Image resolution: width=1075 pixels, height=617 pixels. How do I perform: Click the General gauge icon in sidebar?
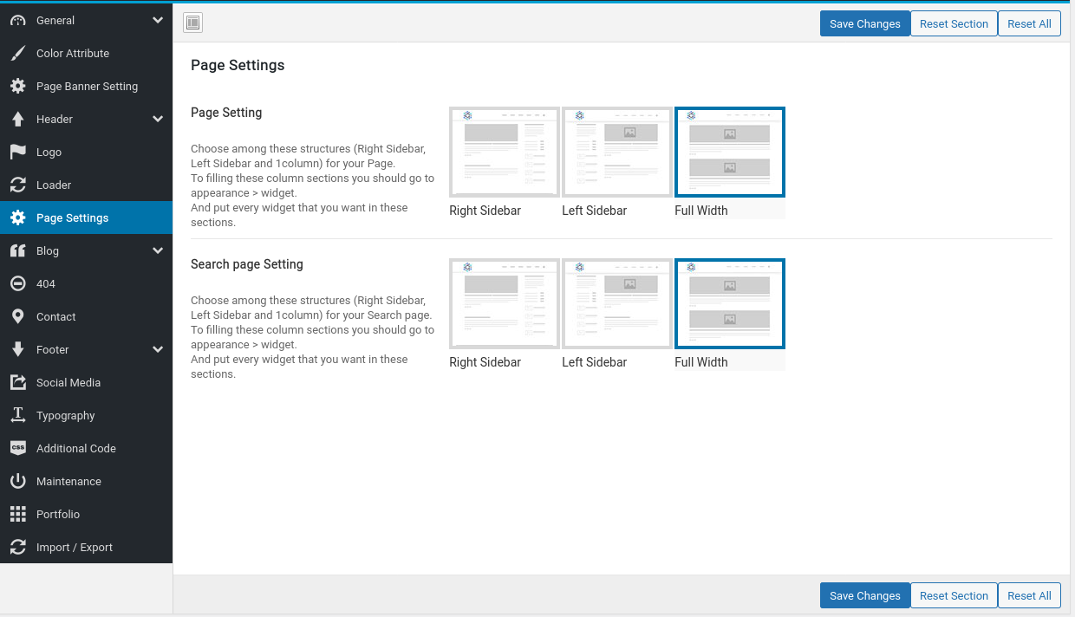tap(17, 20)
